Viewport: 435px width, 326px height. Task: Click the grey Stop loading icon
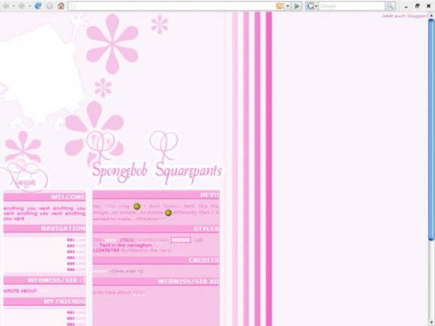pos(49,6)
